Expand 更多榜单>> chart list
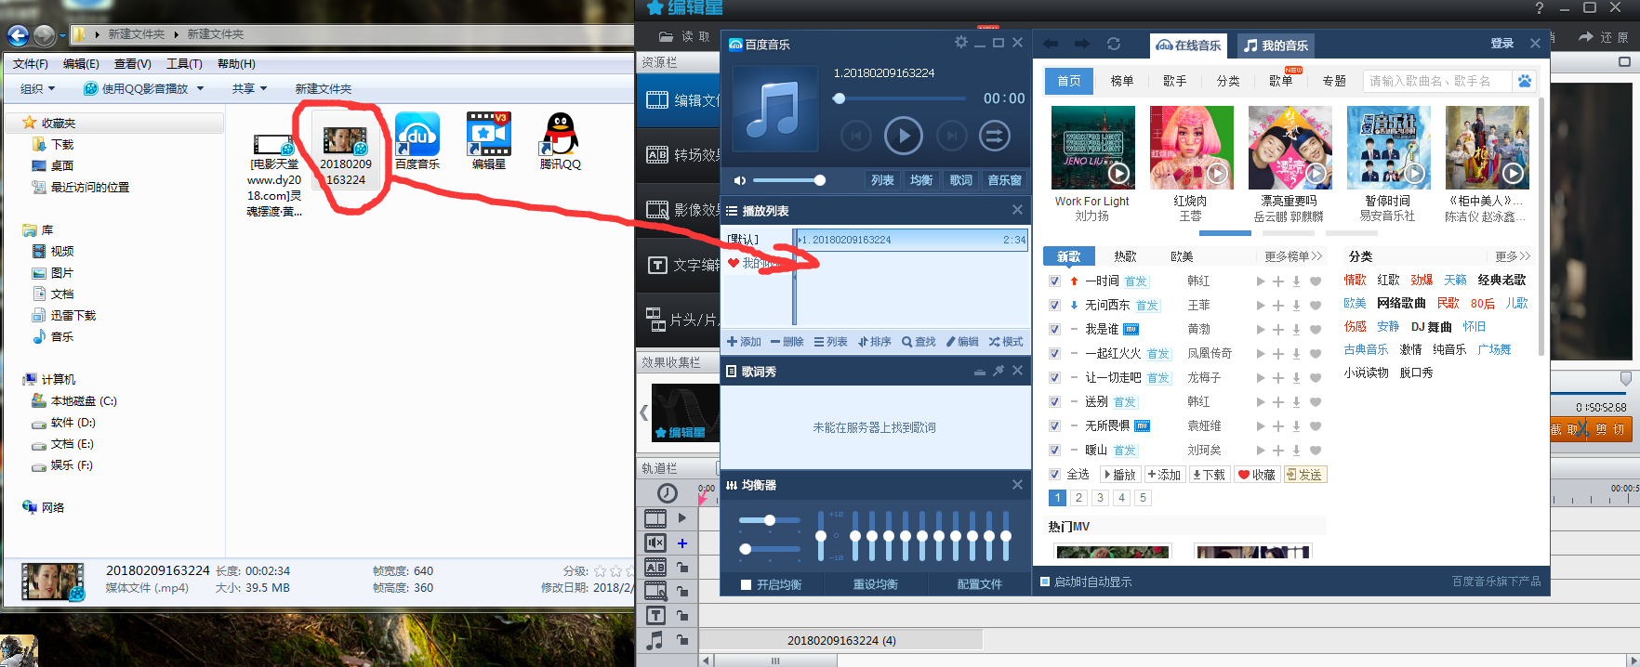Viewport: 1640px width, 667px height. coord(1293,256)
